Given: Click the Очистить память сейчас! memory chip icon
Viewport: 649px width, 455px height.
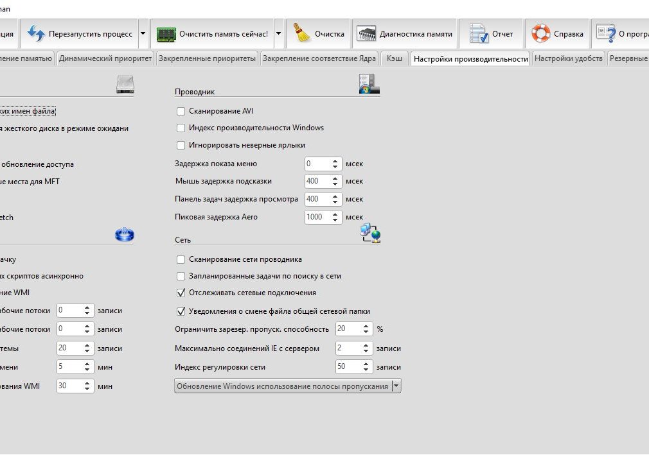Looking at the screenshot, I should (166, 34).
